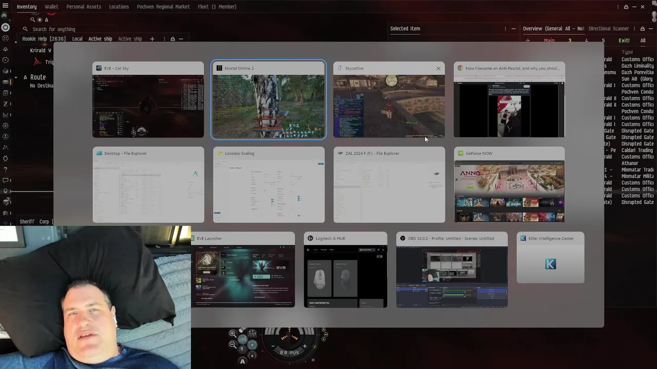Open the Wallet tab
Image resolution: width=657 pixels, height=369 pixels.
tap(51, 7)
